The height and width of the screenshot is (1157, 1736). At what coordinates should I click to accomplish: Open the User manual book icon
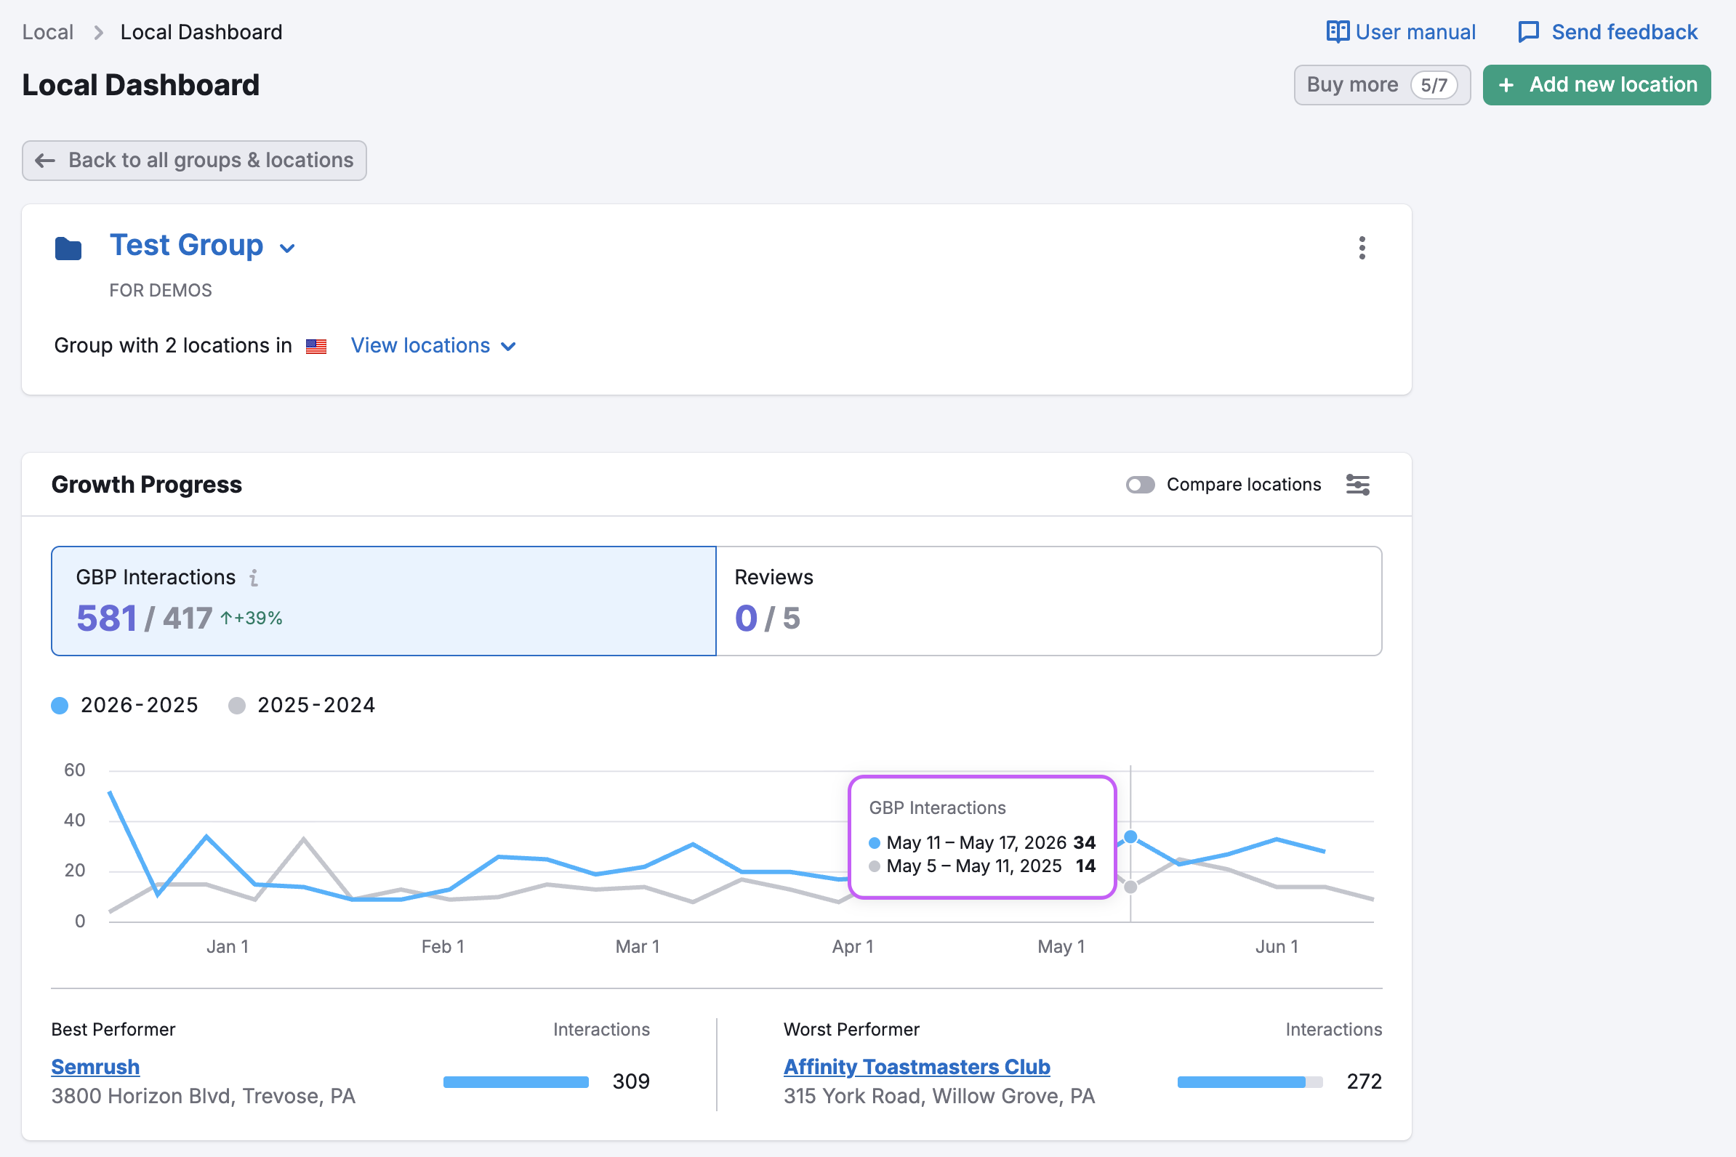tap(1337, 32)
